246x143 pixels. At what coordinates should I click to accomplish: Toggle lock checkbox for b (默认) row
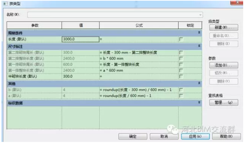(181, 90)
